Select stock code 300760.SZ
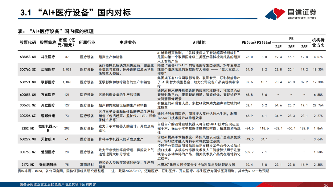 tap(28, 70)
